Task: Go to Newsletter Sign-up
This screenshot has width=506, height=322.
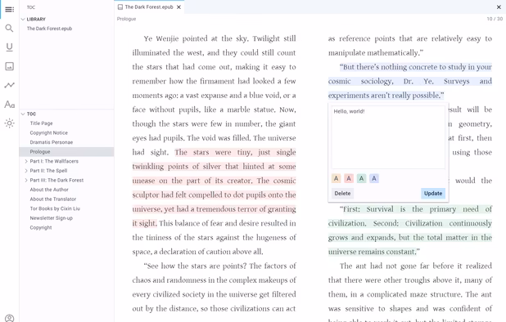Action: pos(52,218)
